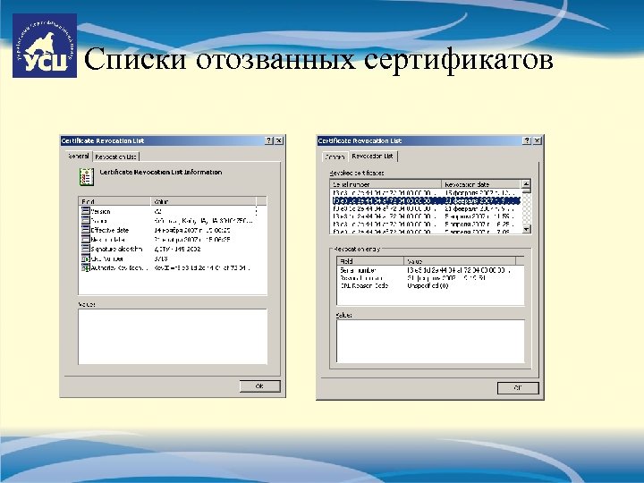The image size is (644, 483).
Task: Click the KeyID value of Authority Key Identifier
Action: (x=201, y=267)
